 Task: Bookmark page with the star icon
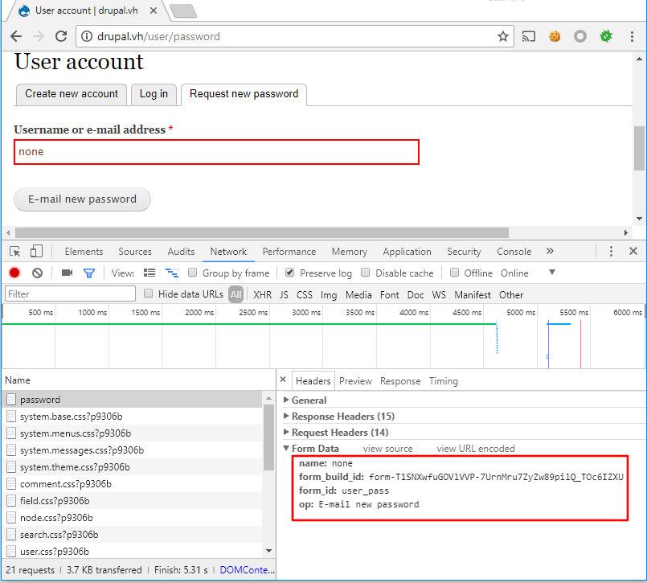(503, 36)
